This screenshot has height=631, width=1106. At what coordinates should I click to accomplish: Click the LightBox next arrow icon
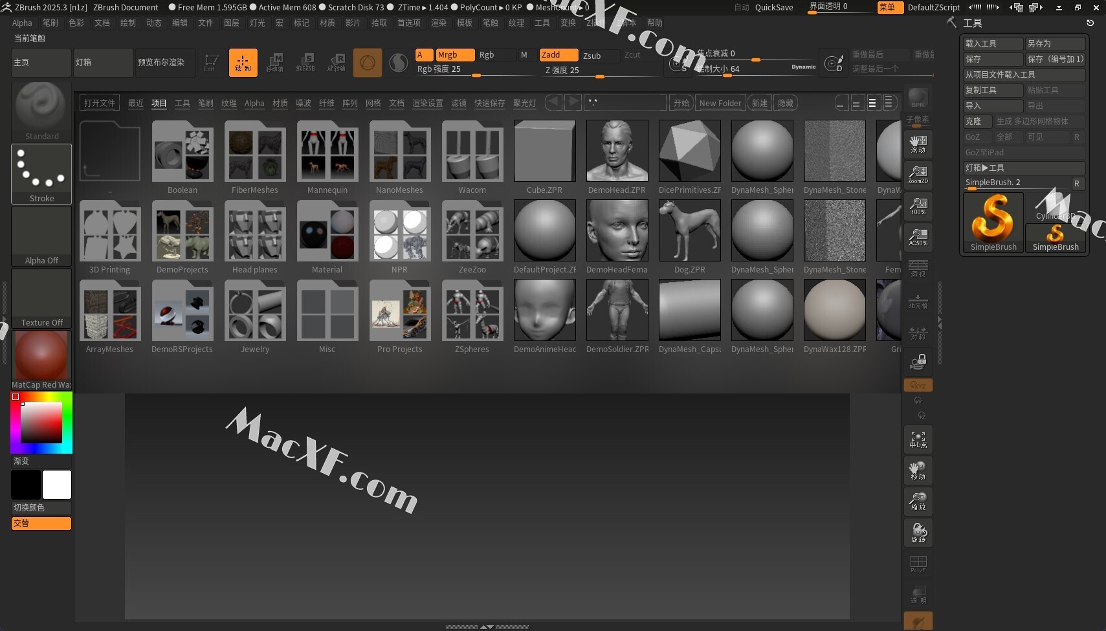pyautogui.click(x=573, y=102)
